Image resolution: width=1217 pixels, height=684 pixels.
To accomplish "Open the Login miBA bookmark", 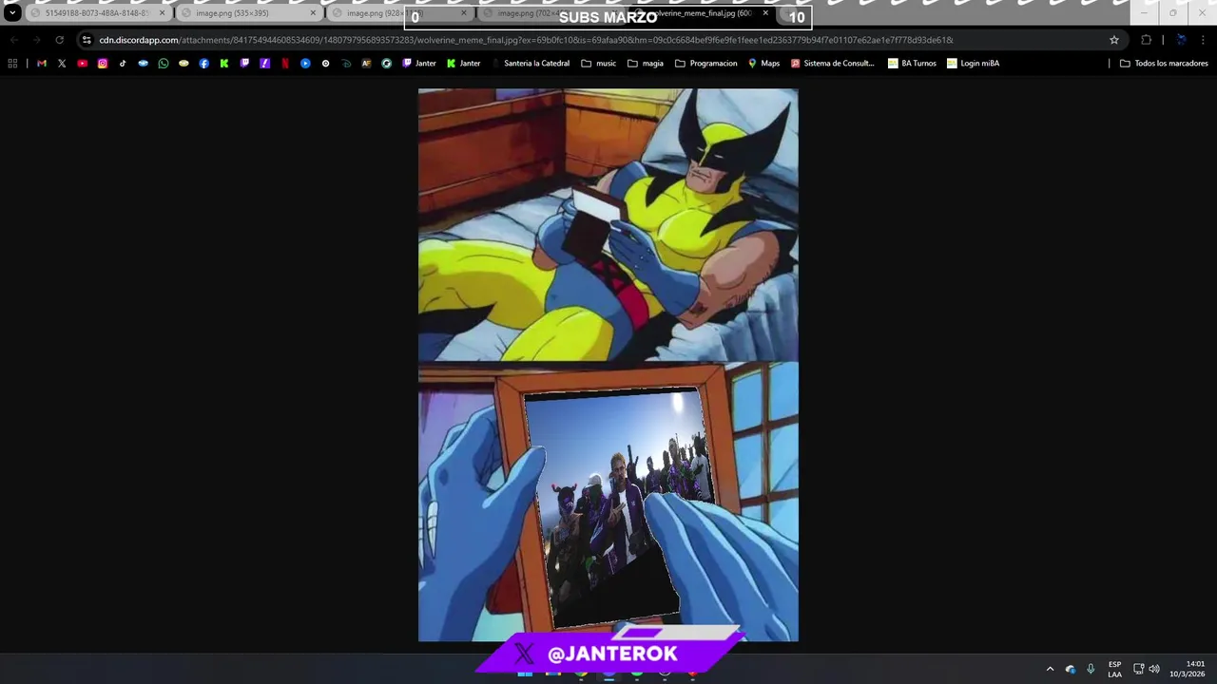I will click(973, 64).
